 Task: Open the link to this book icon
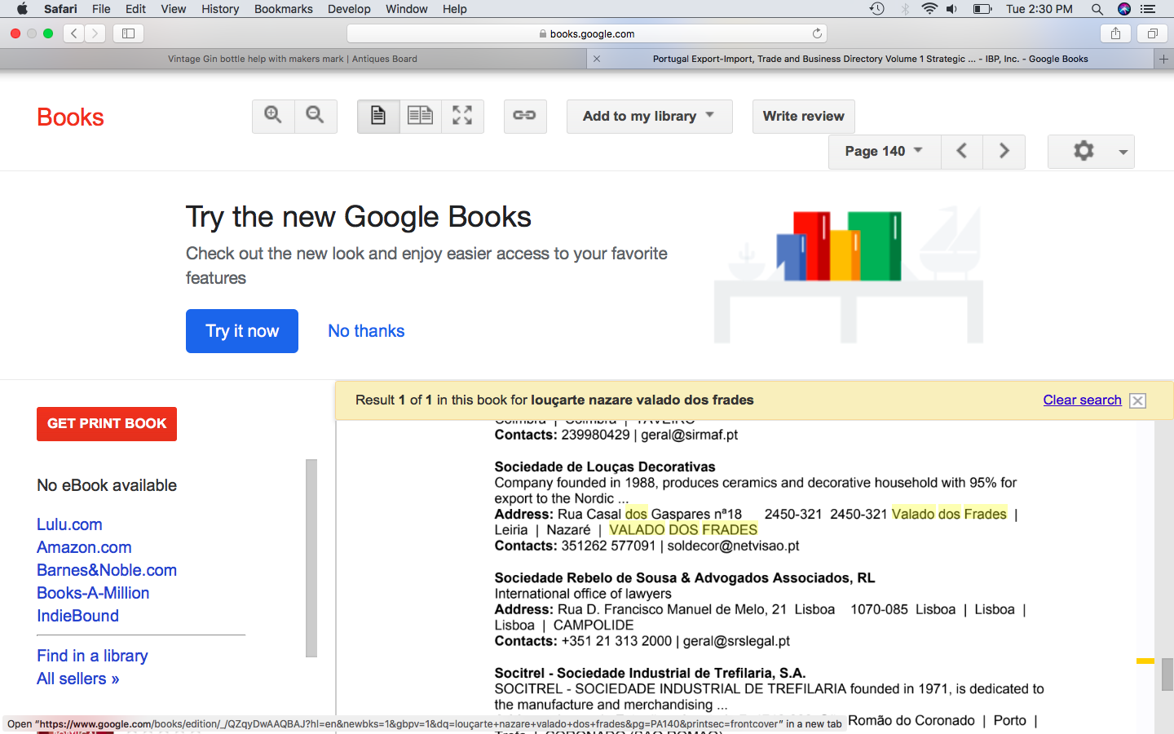[524, 116]
